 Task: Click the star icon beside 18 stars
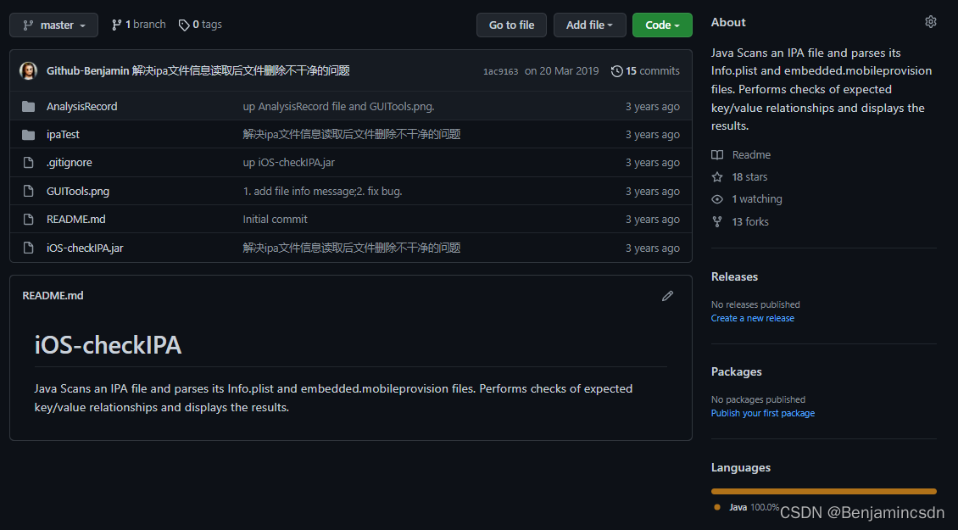(x=717, y=177)
